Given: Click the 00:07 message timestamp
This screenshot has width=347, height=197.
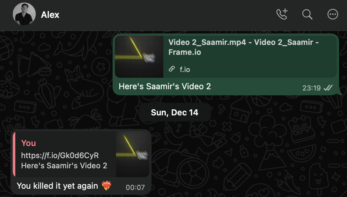Looking at the screenshot, I should pyautogui.click(x=135, y=187).
